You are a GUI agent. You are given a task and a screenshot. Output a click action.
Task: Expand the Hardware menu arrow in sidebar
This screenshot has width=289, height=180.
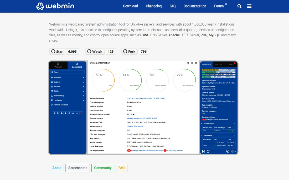83,100
